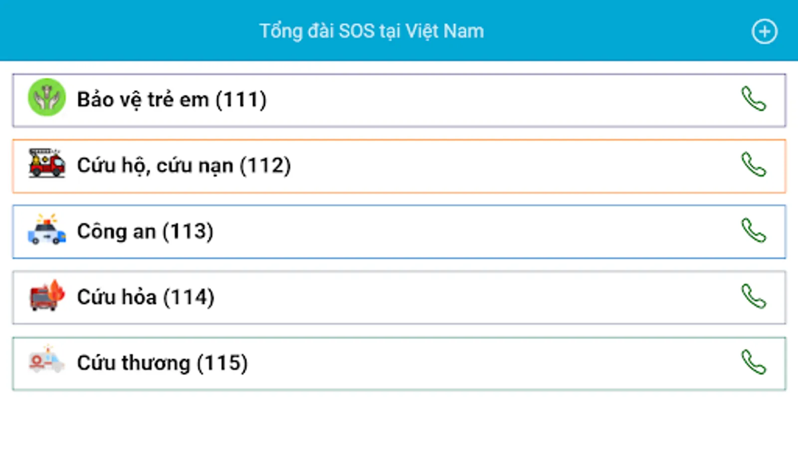Choose the Công an (113) label
This screenshot has height=449, width=798.
(145, 231)
